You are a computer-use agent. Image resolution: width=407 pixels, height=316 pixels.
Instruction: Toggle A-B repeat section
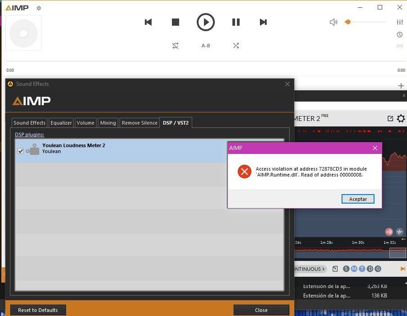pyautogui.click(x=206, y=46)
